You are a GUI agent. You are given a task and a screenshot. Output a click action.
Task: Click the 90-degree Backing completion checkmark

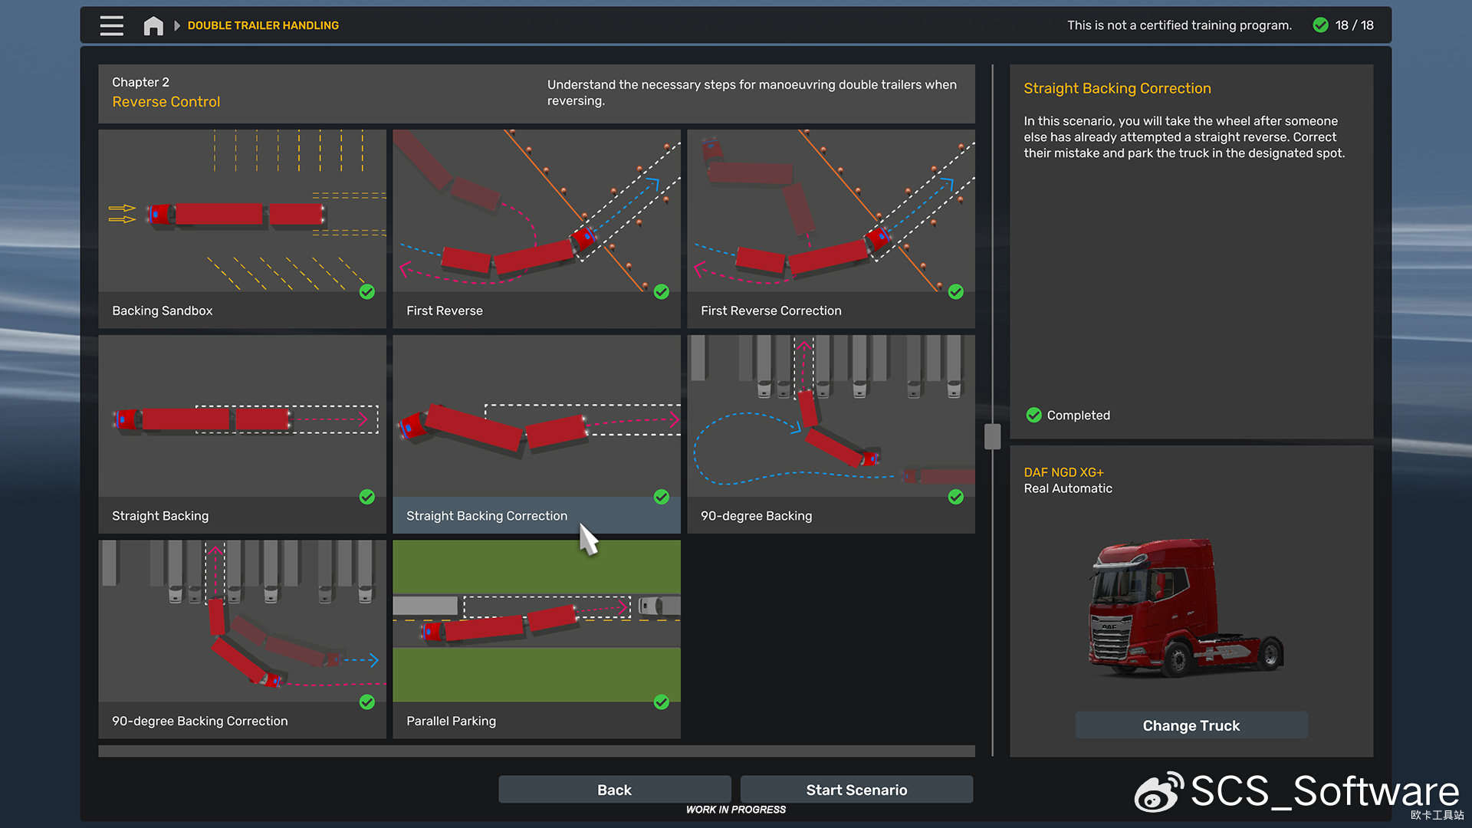(x=955, y=497)
